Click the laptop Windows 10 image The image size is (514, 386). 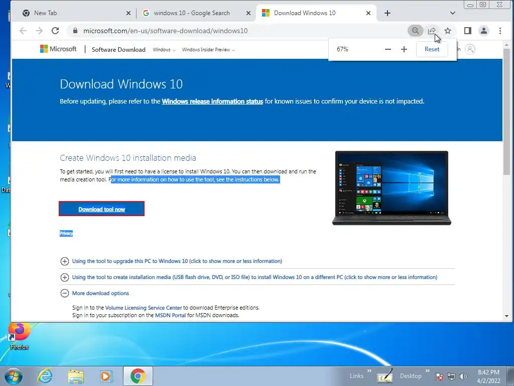pyautogui.click(x=392, y=188)
